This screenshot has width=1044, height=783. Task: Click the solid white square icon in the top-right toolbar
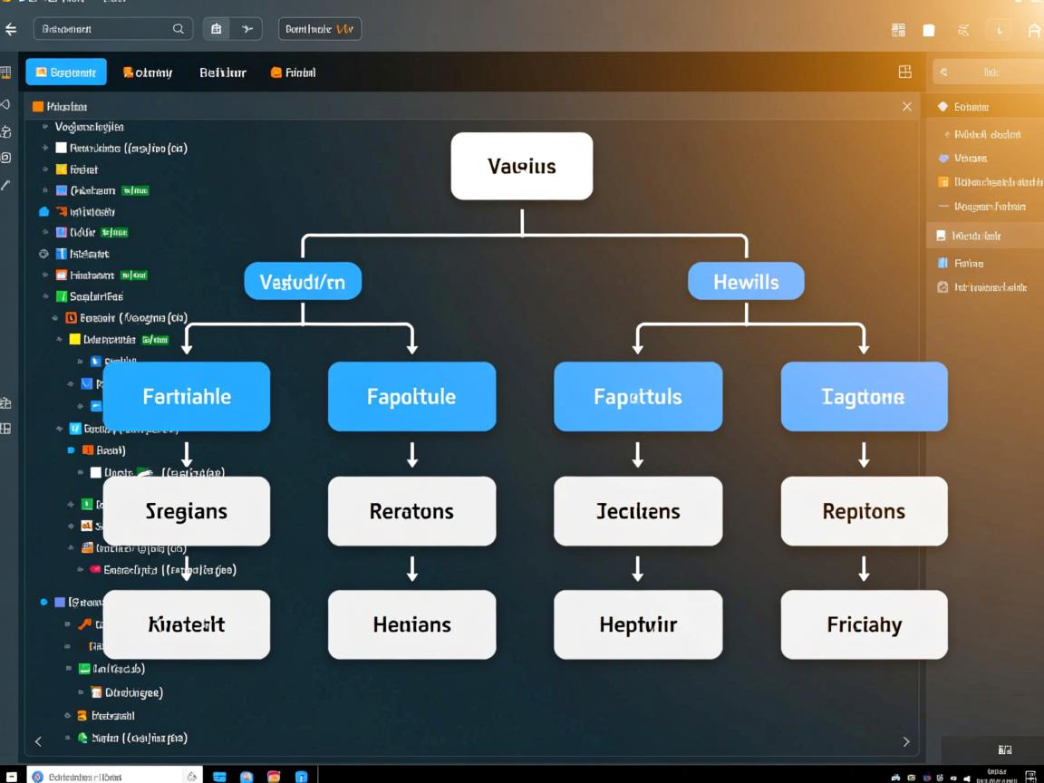(929, 30)
